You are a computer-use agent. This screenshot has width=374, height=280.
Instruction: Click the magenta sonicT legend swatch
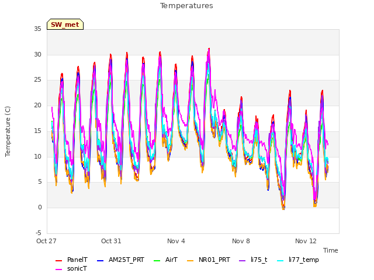pos(58,269)
